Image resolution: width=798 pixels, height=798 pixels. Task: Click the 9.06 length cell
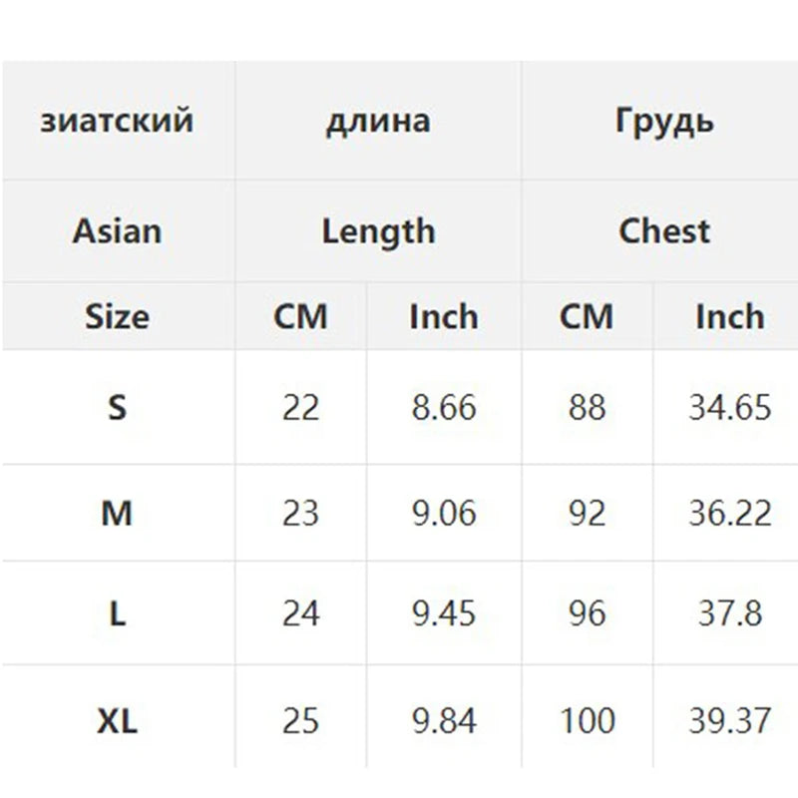pyautogui.click(x=444, y=513)
